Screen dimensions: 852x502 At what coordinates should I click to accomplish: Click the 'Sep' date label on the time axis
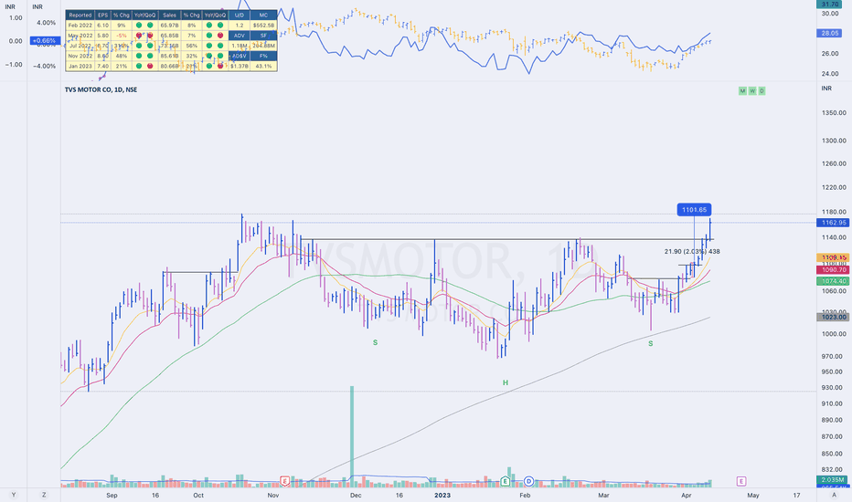[112, 495]
